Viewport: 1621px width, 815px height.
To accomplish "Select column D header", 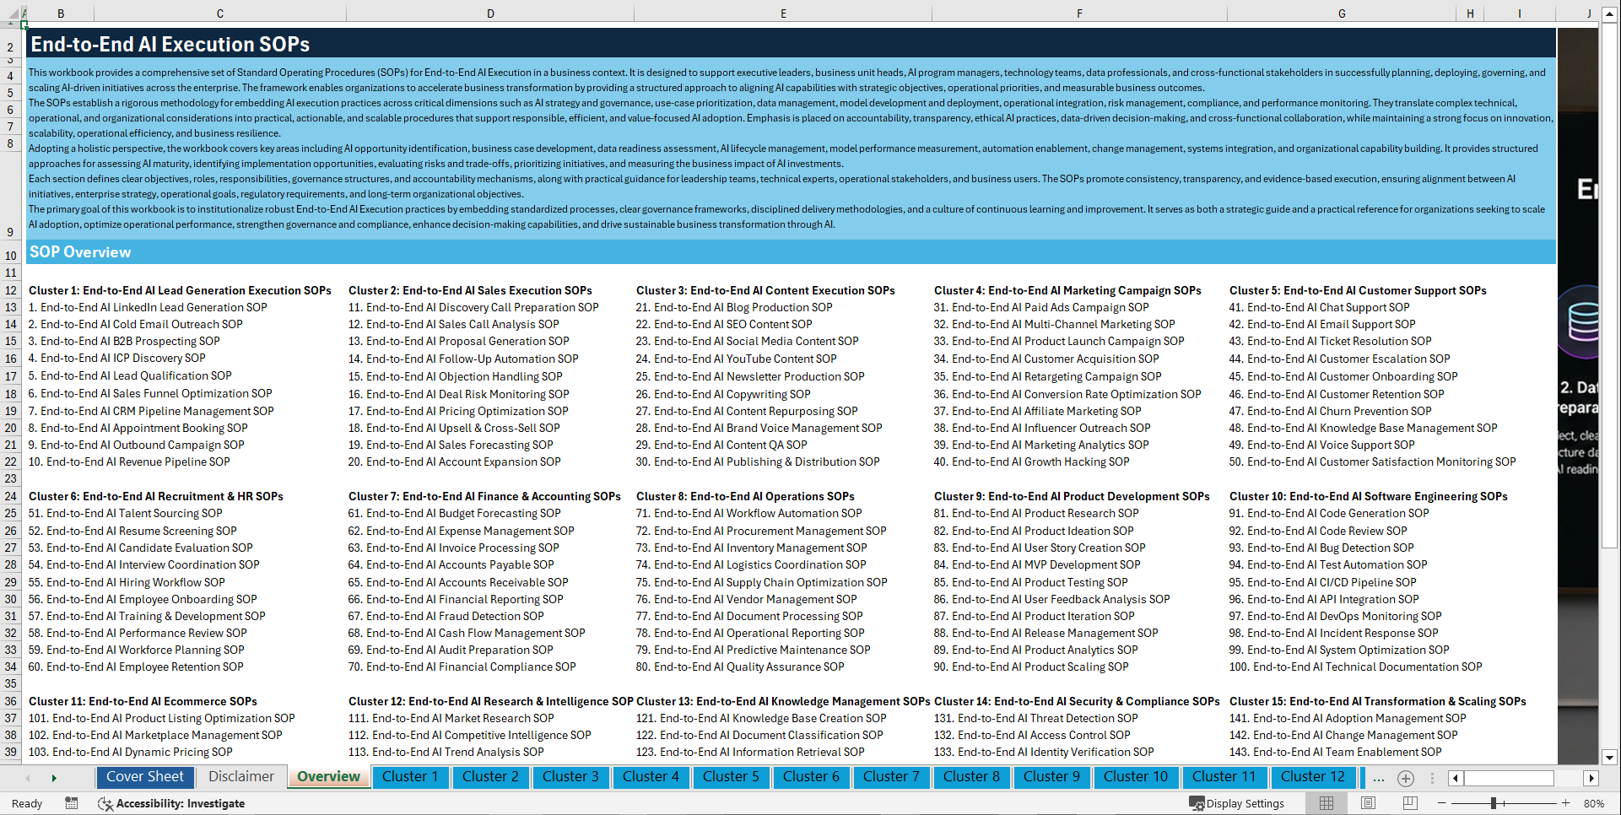I will click(x=490, y=13).
